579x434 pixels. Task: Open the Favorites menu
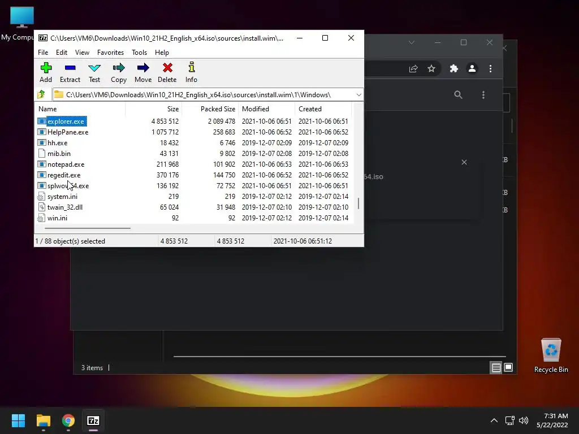(110, 53)
